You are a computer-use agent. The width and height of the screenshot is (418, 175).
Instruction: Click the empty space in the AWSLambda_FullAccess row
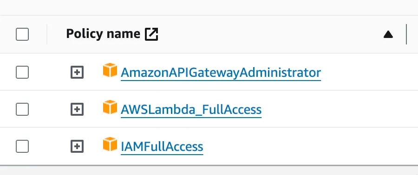point(339,109)
